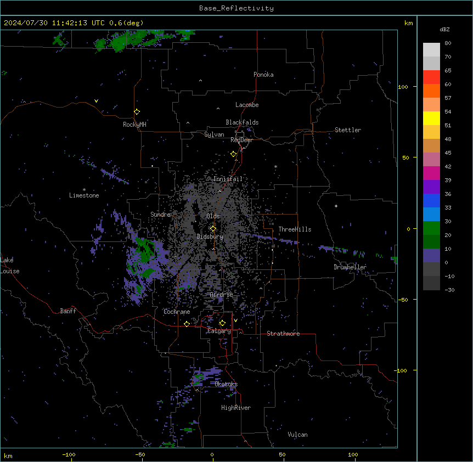Click the Base_Reflectivity title text

tap(236, 8)
